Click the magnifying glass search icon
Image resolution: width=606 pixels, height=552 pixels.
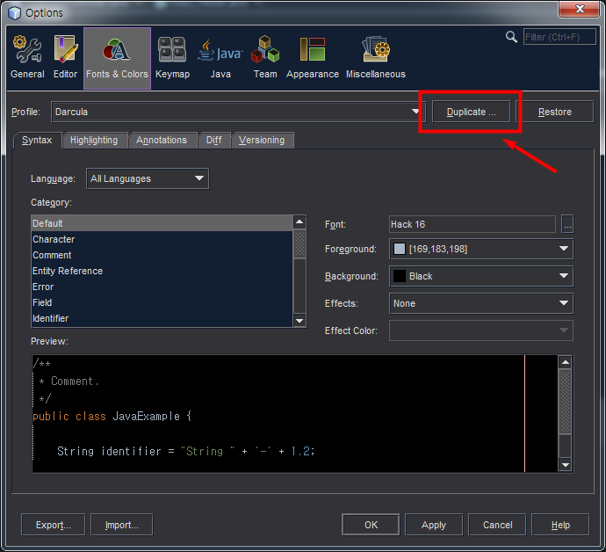click(x=511, y=37)
